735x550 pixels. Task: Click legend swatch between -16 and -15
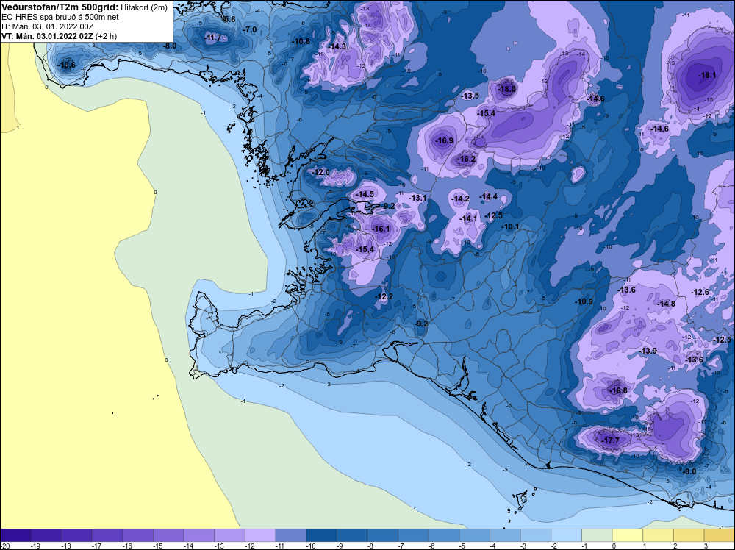pos(138,535)
